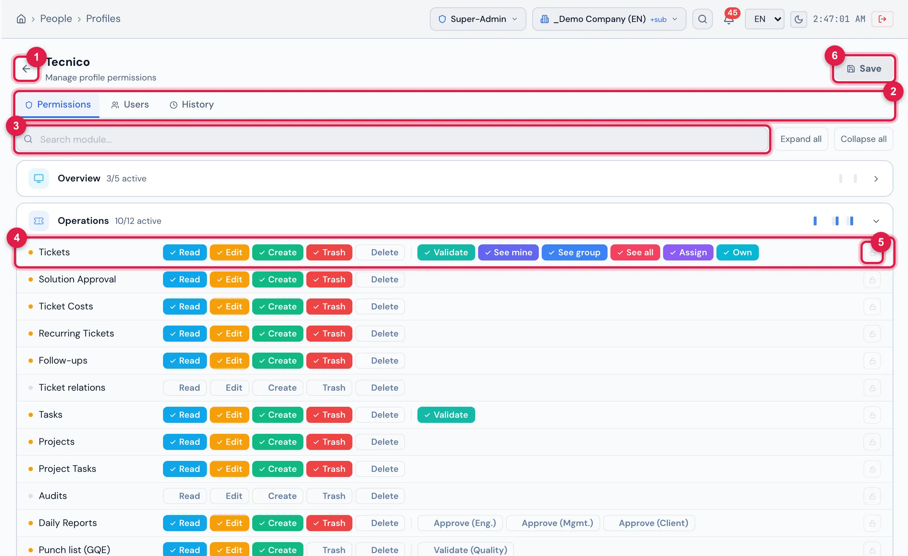Click the Save button
The image size is (908, 556).
pos(864,68)
